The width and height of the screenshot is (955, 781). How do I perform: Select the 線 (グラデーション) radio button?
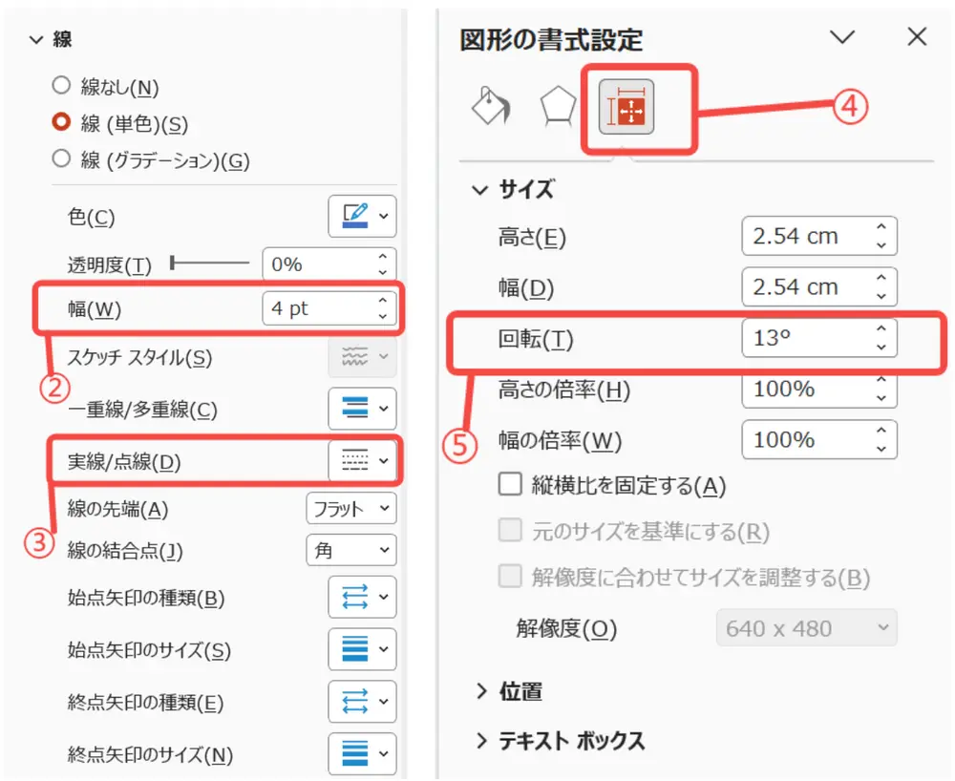click(61, 158)
